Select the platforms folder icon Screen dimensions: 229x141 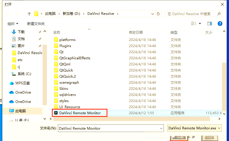[x=56, y=40]
